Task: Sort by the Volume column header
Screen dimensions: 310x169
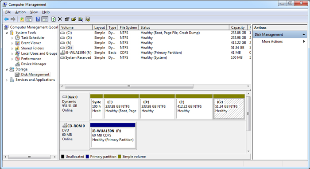Action: (x=76, y=27)
